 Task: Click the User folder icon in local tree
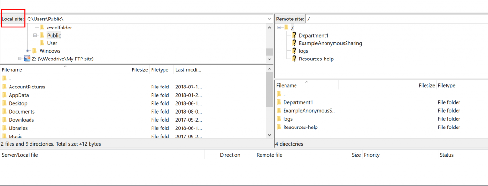pos(42,43)
